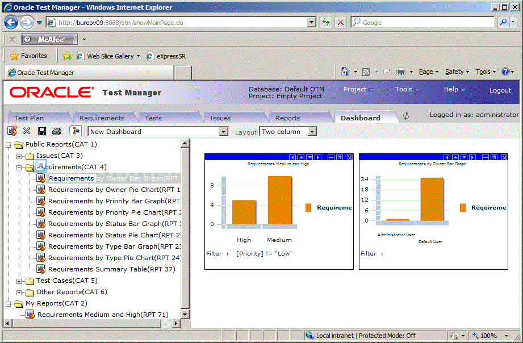This screenshot has width=523, height=343.
Task: Maximize the Requirements Medium and High chart
Action: pyautogui.click(x=339, y=157)
